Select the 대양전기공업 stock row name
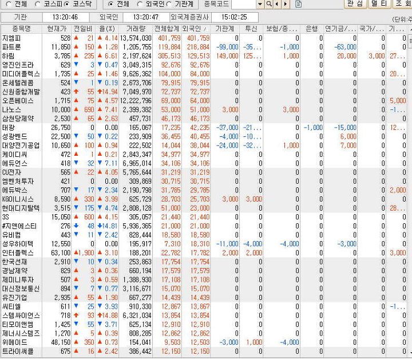Screen dimensions: 412x359 point(21,145)
